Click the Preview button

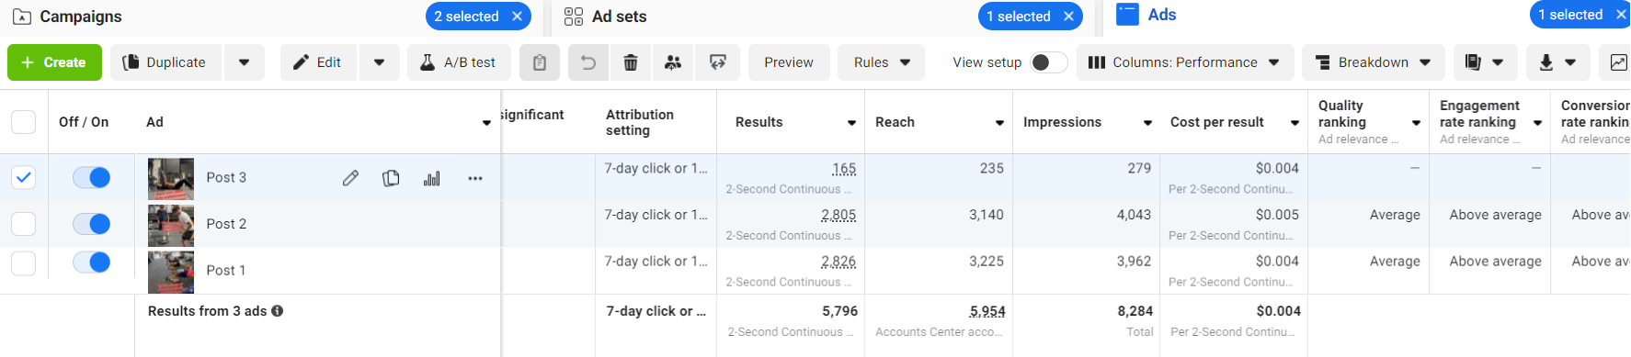[789, 62]
